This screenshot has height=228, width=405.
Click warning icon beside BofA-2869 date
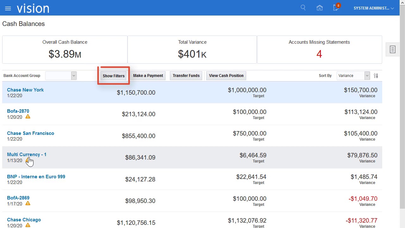click(28, 203)
